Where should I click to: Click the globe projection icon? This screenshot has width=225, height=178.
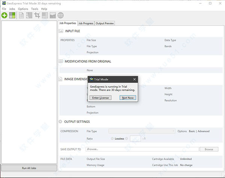click(x=61, y=15)
